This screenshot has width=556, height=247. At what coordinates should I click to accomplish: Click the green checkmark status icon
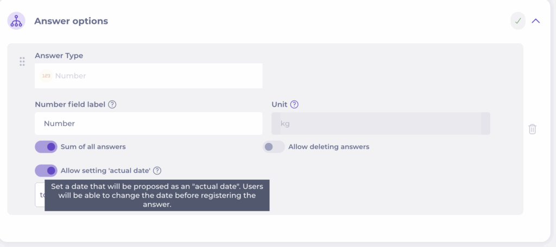[x=518, y=21]
